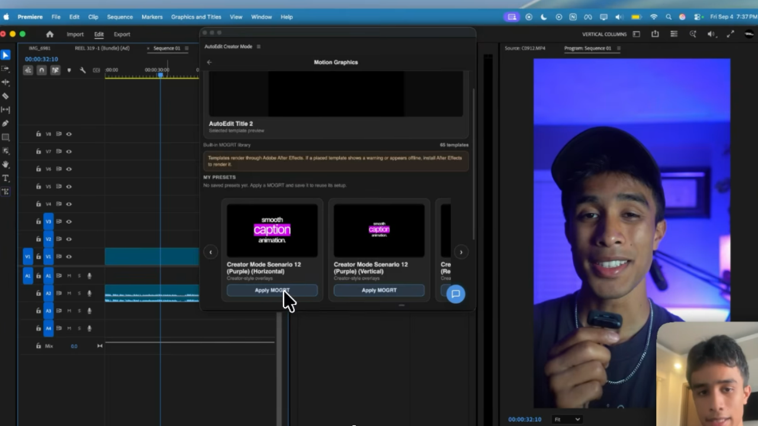Viewport: 758px width, 426px height.
Task: Open AutoEdit Creator Mode panel menu
Action: (x=258, y=47)
